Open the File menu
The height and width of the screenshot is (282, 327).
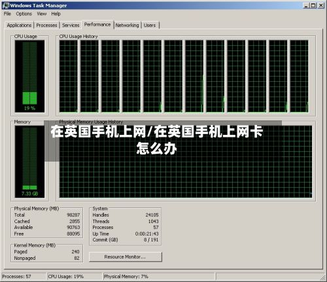(7, 14)
